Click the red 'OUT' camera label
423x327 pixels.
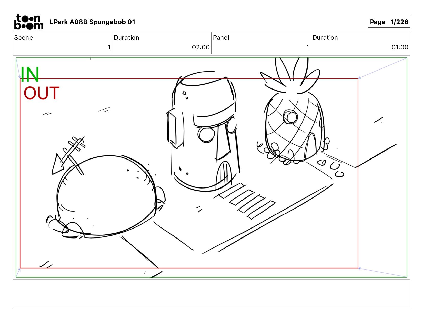(42, 93)
